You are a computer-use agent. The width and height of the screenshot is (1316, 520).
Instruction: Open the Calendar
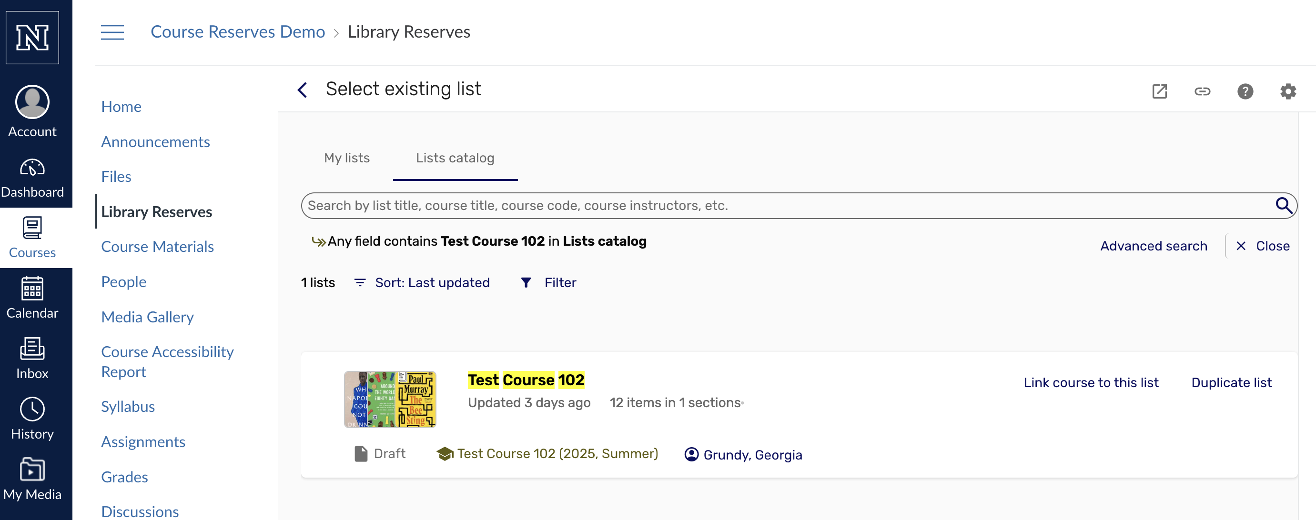click(x=32, y=298)
